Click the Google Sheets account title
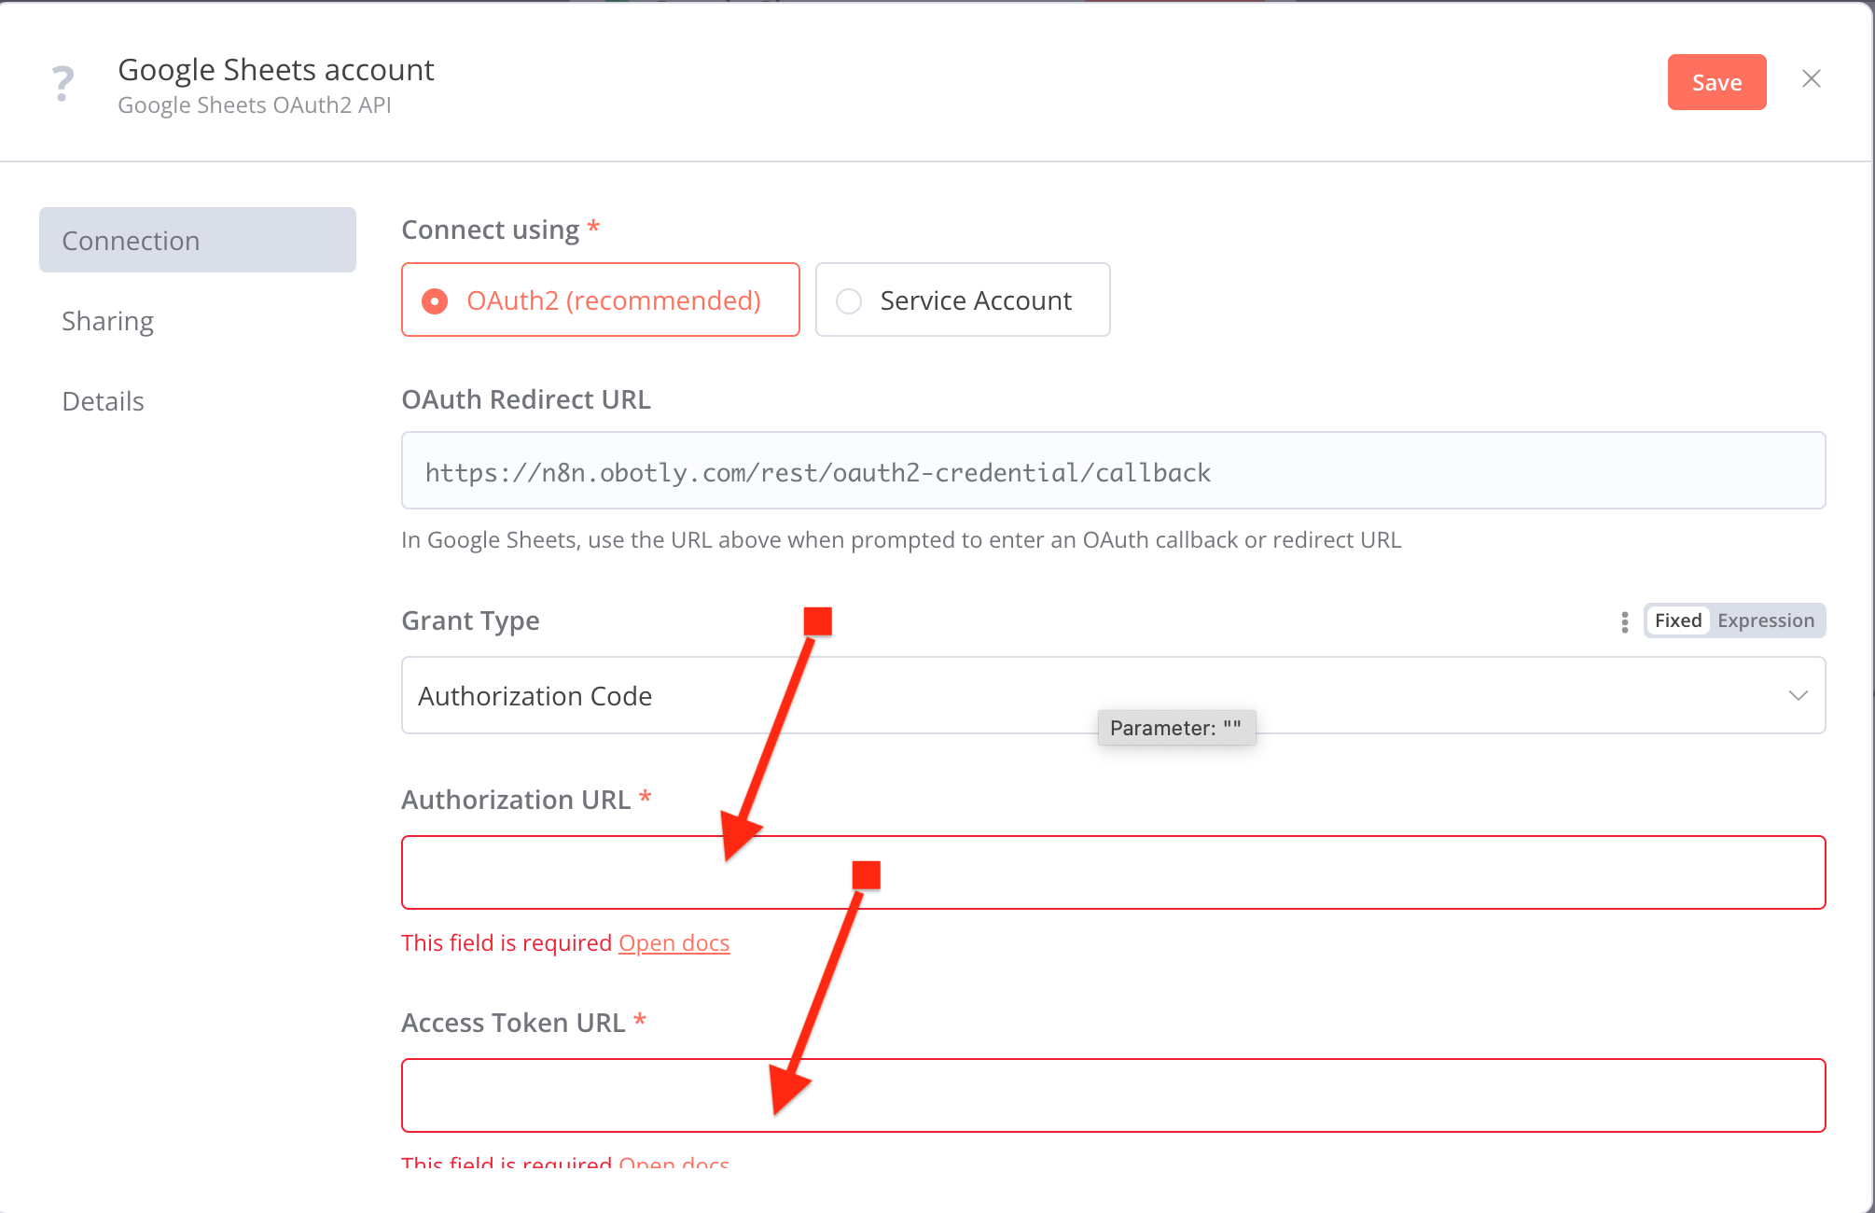 point(276,70)
